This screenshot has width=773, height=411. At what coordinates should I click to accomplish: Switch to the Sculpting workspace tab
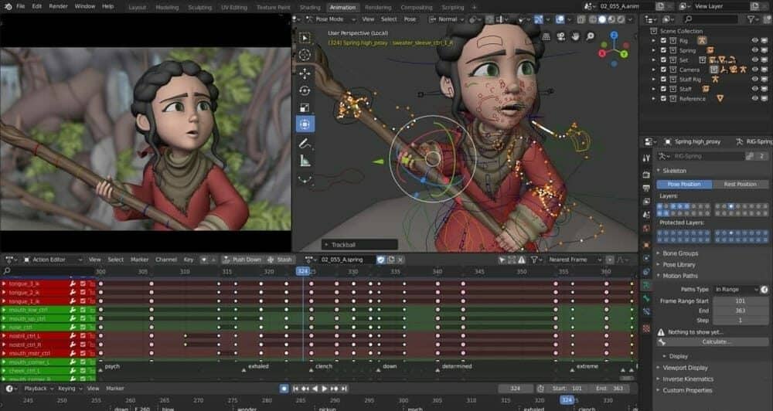pyautogui.click(x=199, y=8)
